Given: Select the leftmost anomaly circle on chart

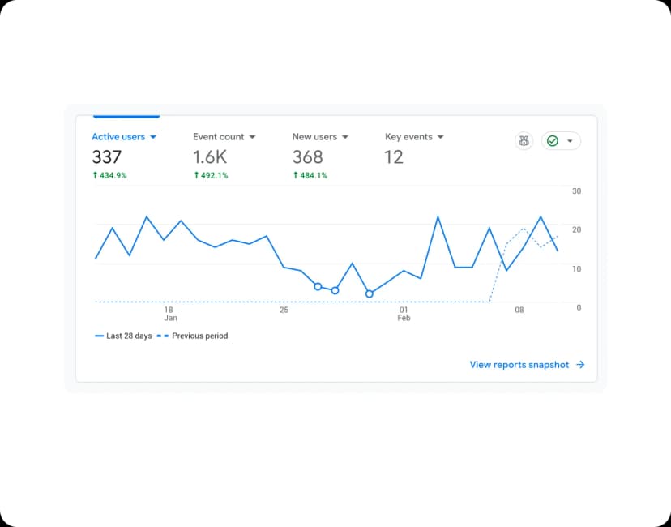Looking at the screenshot, I should coord(318,286).
